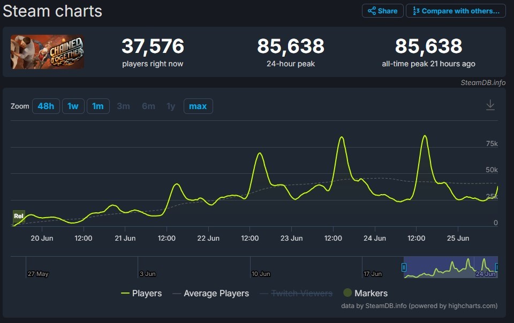Click the 20 Jun date label
The height and width of the screenshot is (323, 514).
pos(42,239)
